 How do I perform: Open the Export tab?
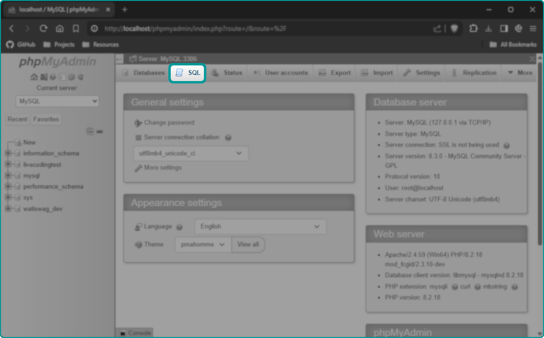[x=334, y=73]
